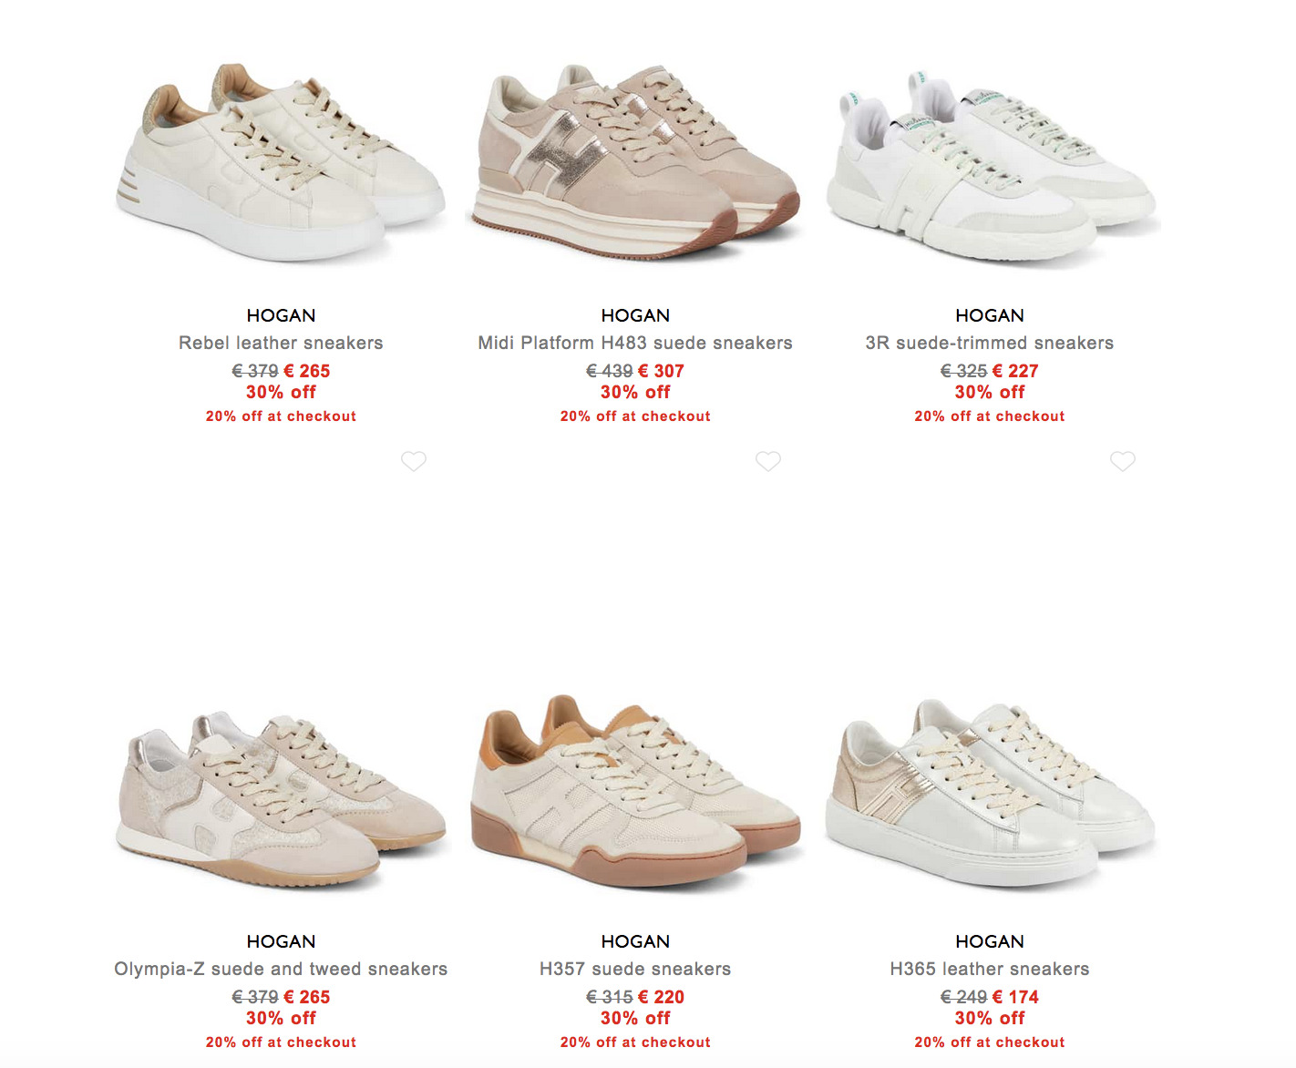Open the H365 leather sneakers title link
Image resolution: width=1296 pixels, height=1068 pixels.
click(x=990, y=969)
